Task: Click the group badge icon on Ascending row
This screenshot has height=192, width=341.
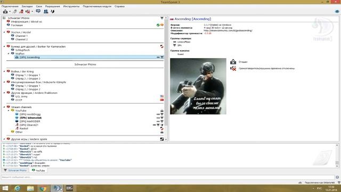Action: tap(162, 57)
